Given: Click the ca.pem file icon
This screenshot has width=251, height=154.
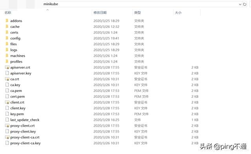Looking at the screenshot, I should click(7, 91).
